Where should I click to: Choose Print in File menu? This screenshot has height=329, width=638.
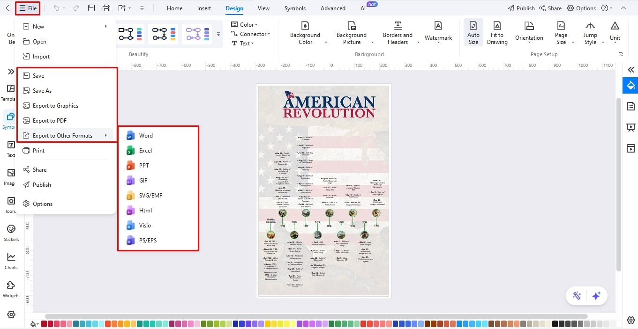click(x=65, y=151)
